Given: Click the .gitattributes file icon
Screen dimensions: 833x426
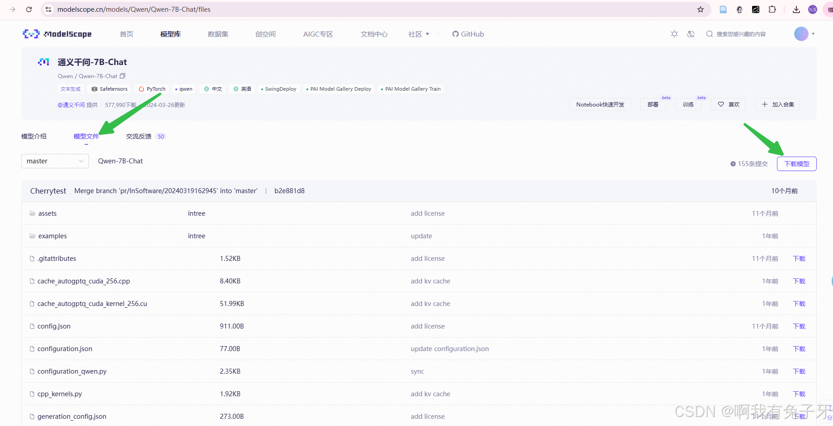Looking at the screenshot, I should [x=32, y=259].
